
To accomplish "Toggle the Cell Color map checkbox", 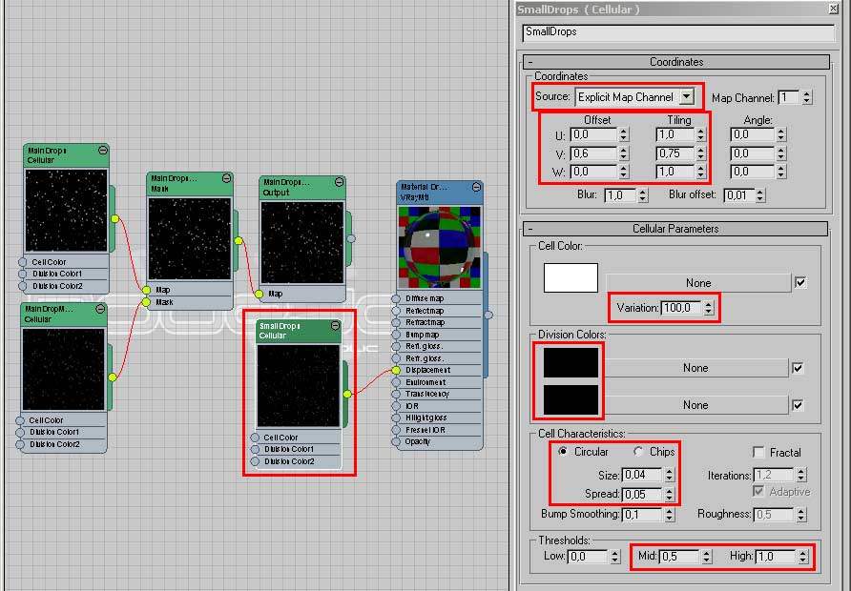I will (x=800, y=282).
